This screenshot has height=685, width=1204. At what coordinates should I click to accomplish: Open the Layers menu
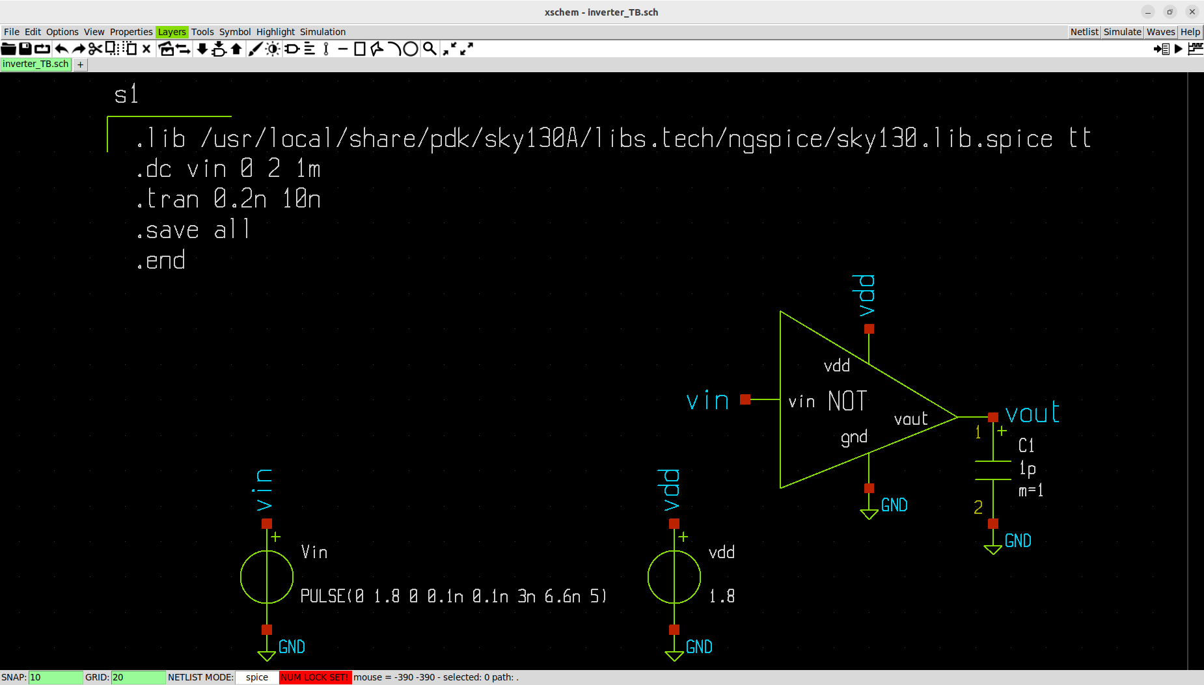pos(172,31)
